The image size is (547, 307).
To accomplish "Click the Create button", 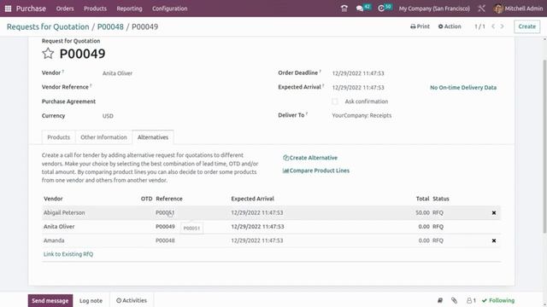I will [526, 26].
